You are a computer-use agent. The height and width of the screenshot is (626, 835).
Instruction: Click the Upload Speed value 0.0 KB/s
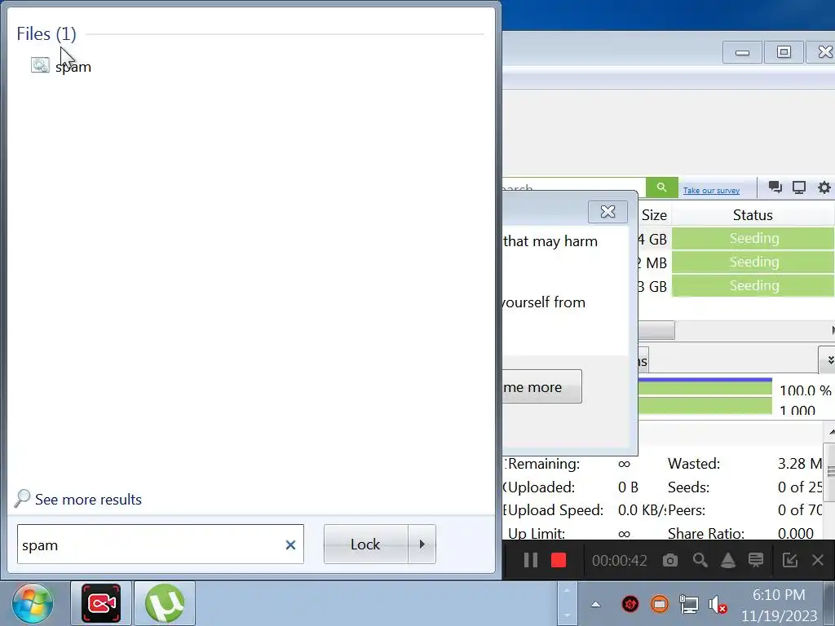[642, 510]
